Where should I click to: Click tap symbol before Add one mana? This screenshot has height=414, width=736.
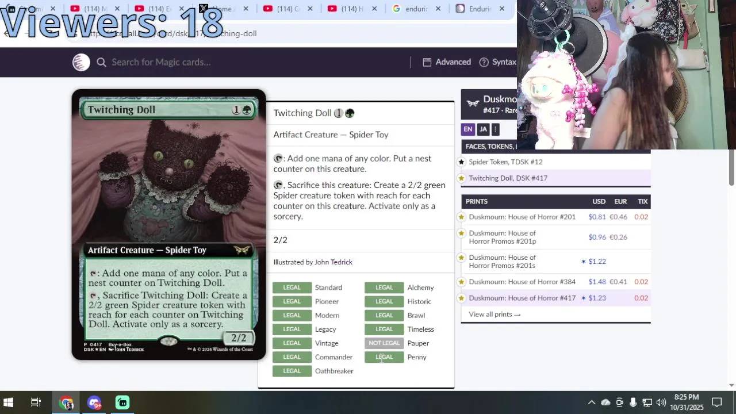(278, 159)
